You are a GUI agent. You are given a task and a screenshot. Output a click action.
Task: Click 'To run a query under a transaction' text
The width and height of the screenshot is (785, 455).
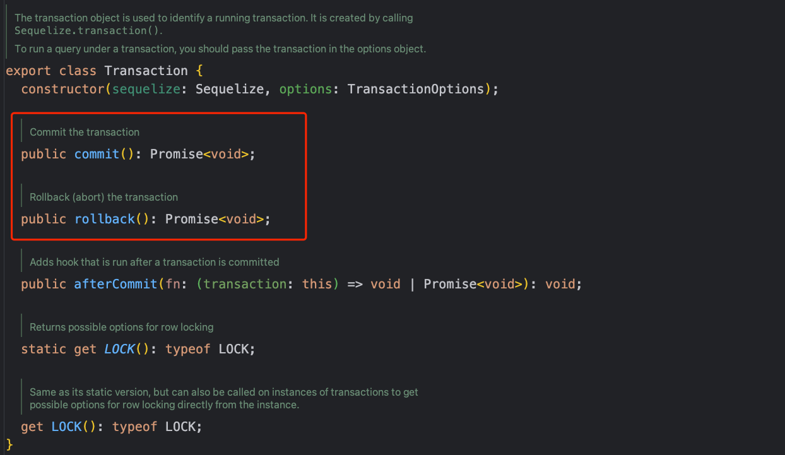[x=220, y=49]
